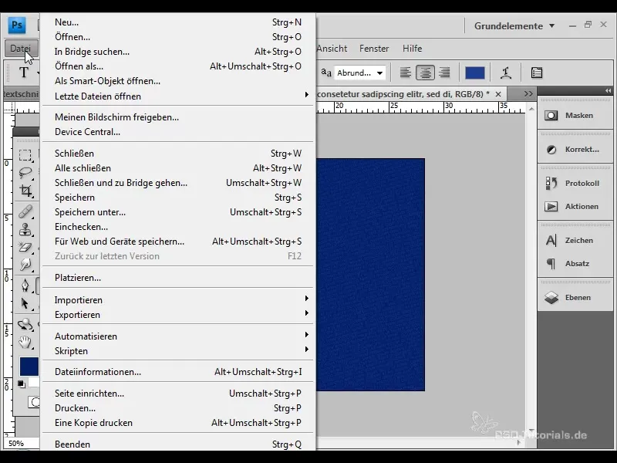Expand the Exportieren submenu
617x463 pixels.
pyautogui.click(x=178, y=315)
